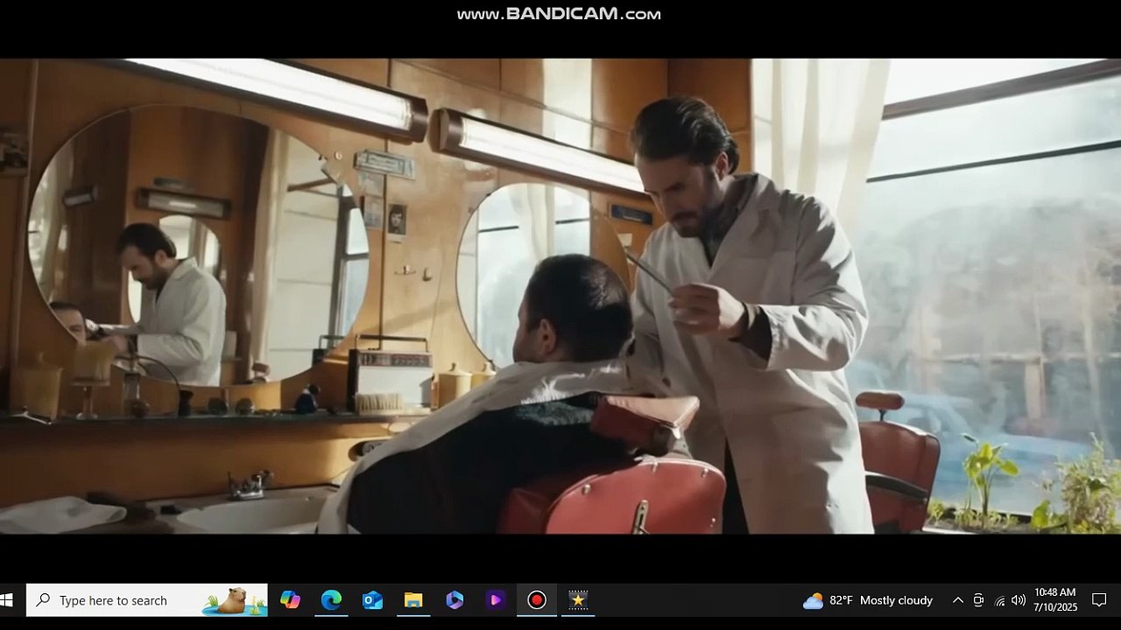The height and width of the screenshot is (630, 1121).
Task: Open the speaker volume control
Action: click(x=1019, y=600)
